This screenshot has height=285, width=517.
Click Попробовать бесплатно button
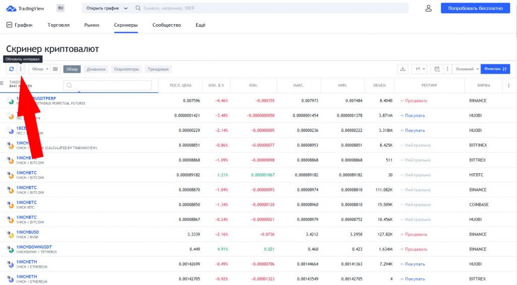[x=475, y=8]
